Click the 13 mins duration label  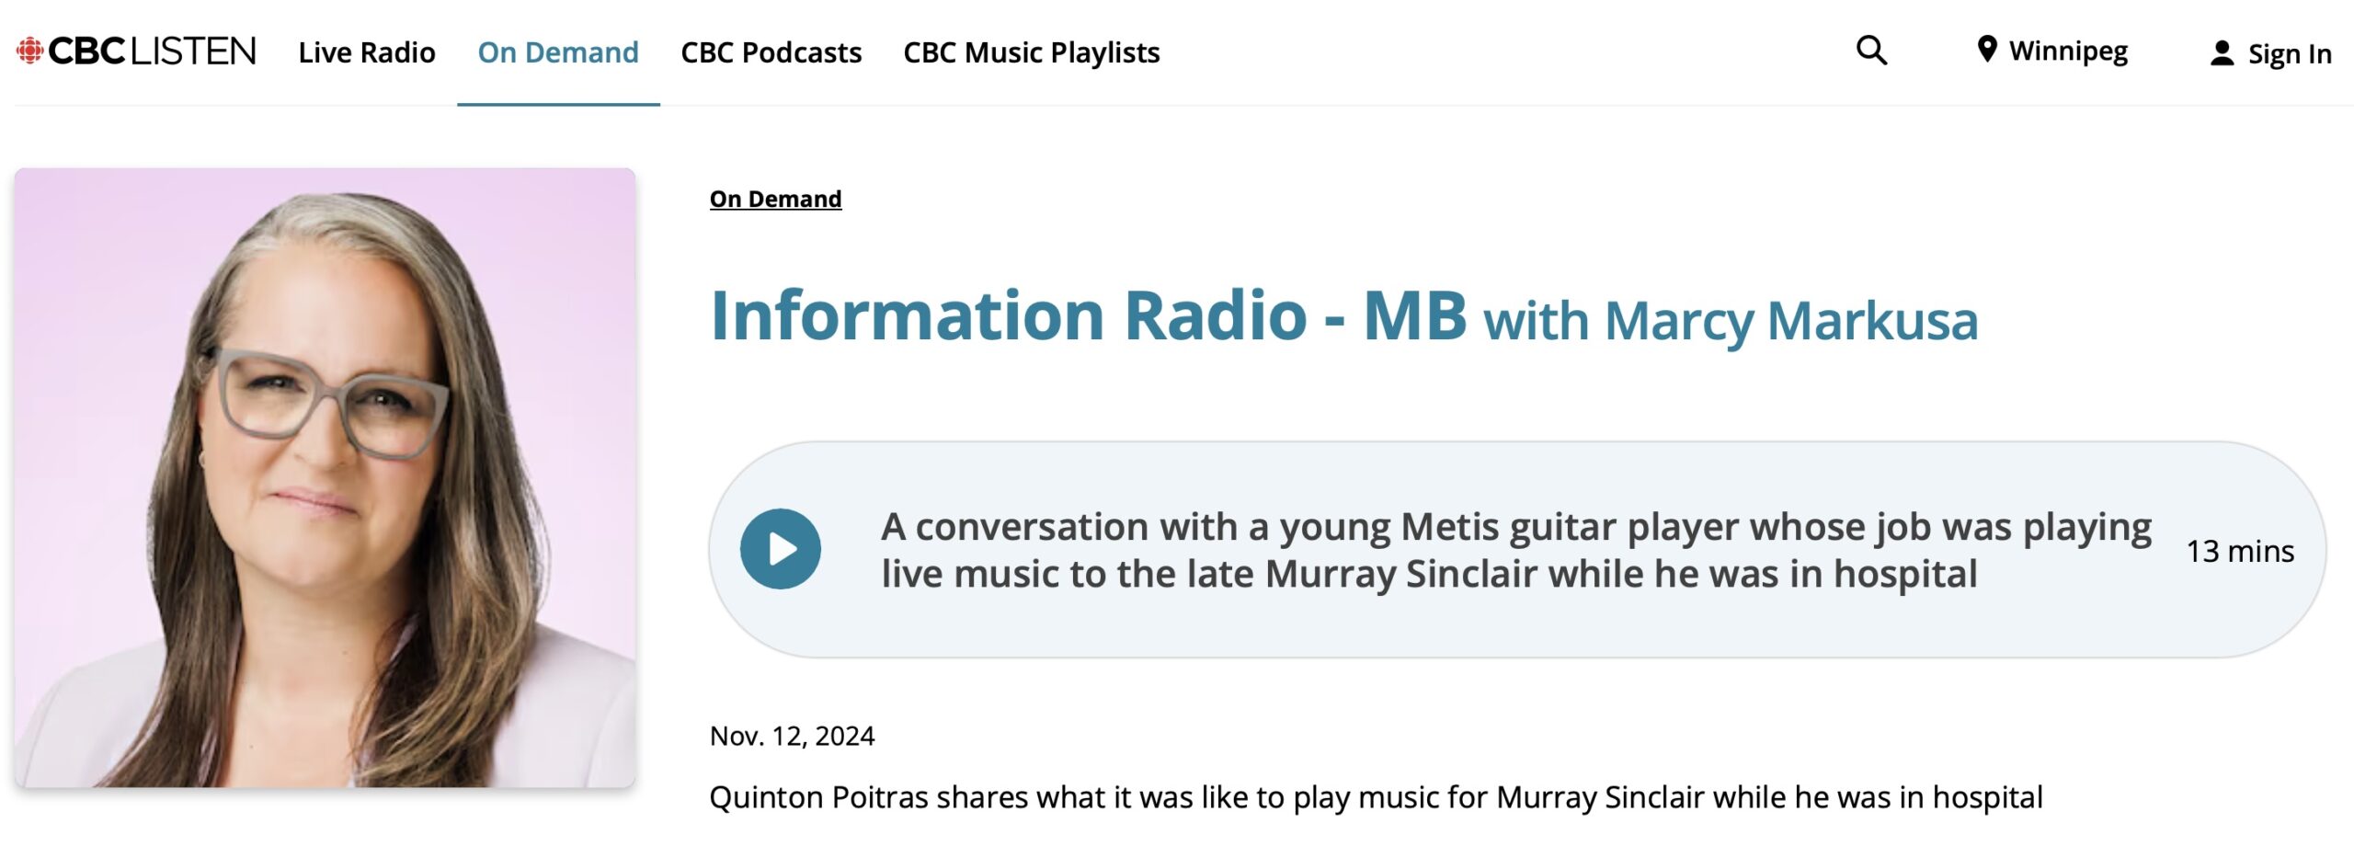pos(2239,551)
